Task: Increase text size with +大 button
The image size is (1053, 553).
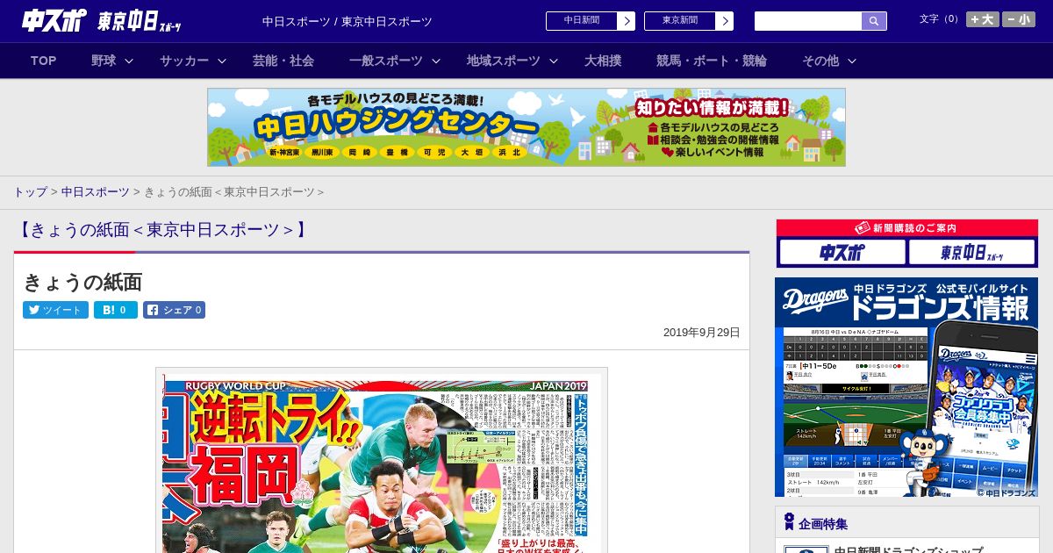Action: click(x=983, y=19)
